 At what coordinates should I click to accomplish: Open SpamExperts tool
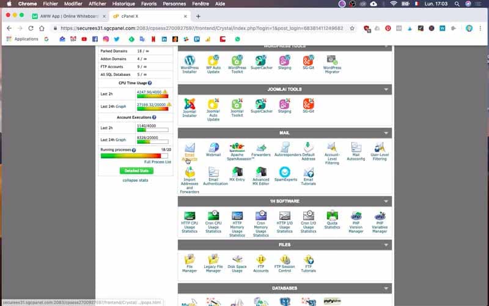[x=285, y=174]
